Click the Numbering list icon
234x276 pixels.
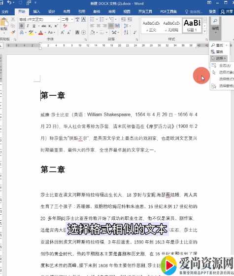click(x=102, y=19)
